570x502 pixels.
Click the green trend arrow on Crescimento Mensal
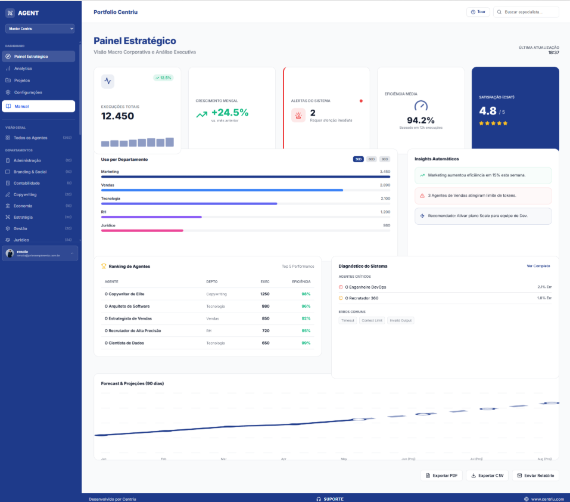pos(202,114)
